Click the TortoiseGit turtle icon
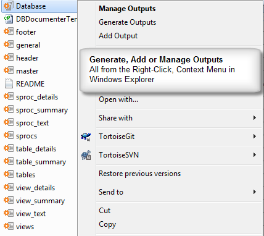The height and width of the screenshot is (236, 264). 86,137
